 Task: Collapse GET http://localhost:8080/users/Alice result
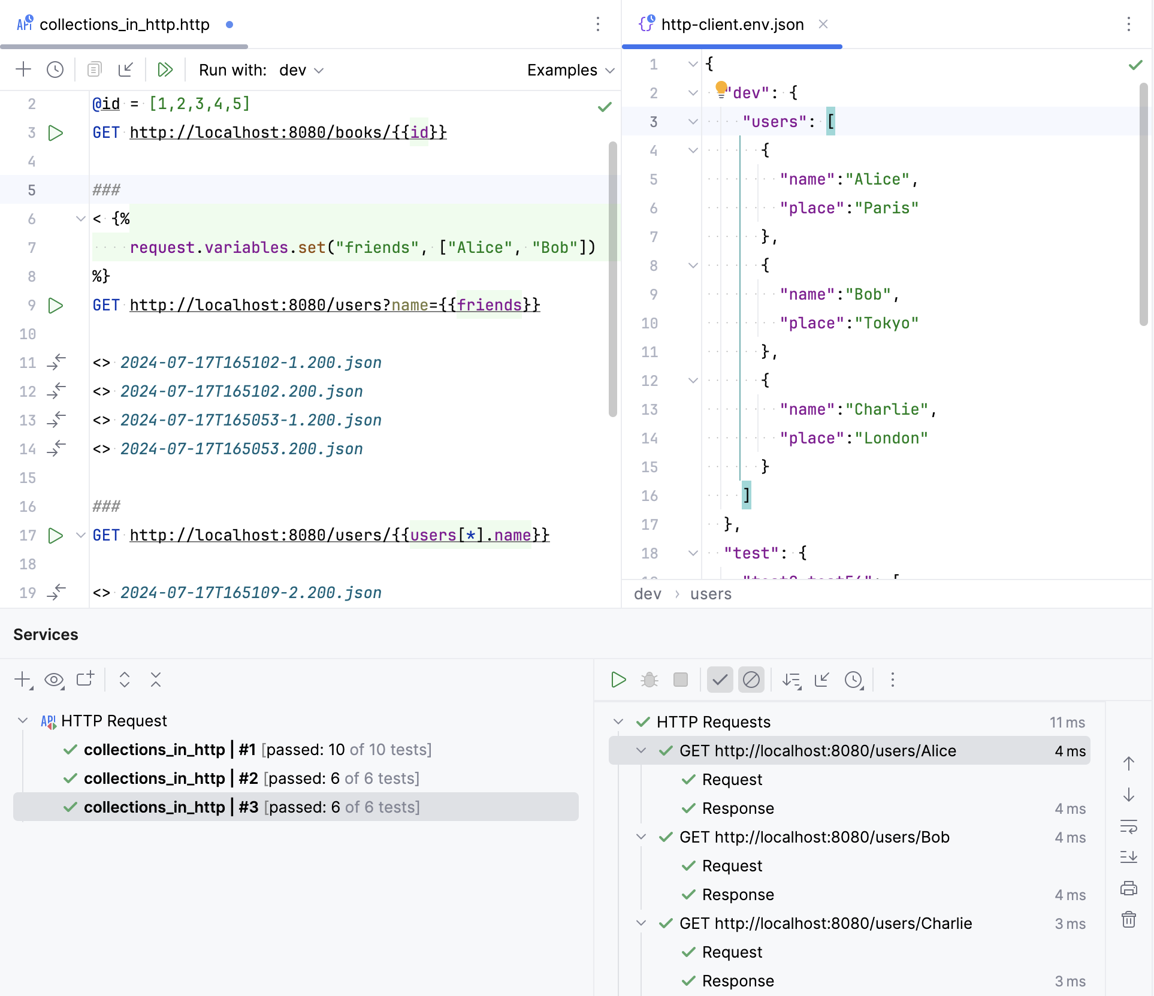tap(641, 750)
